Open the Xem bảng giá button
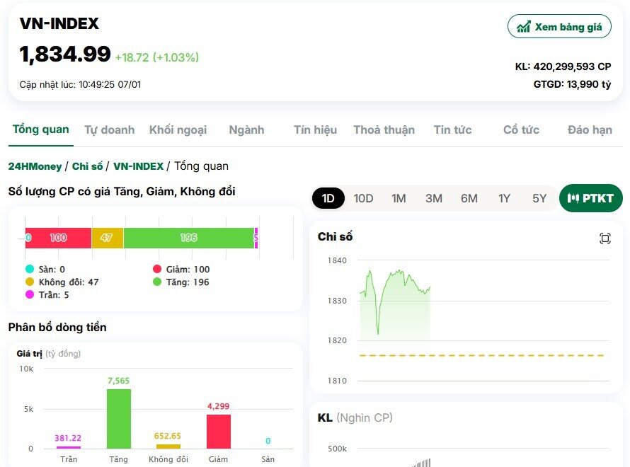Screen dimensions: 630x467 [x=559, y=25]
